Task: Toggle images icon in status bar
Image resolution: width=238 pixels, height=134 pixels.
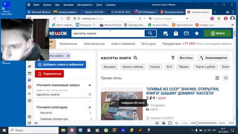Action: 164,123
